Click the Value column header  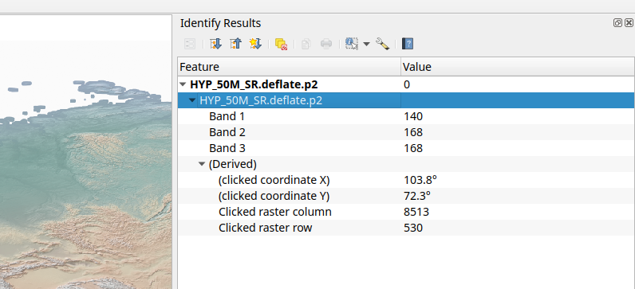[518, 67]
